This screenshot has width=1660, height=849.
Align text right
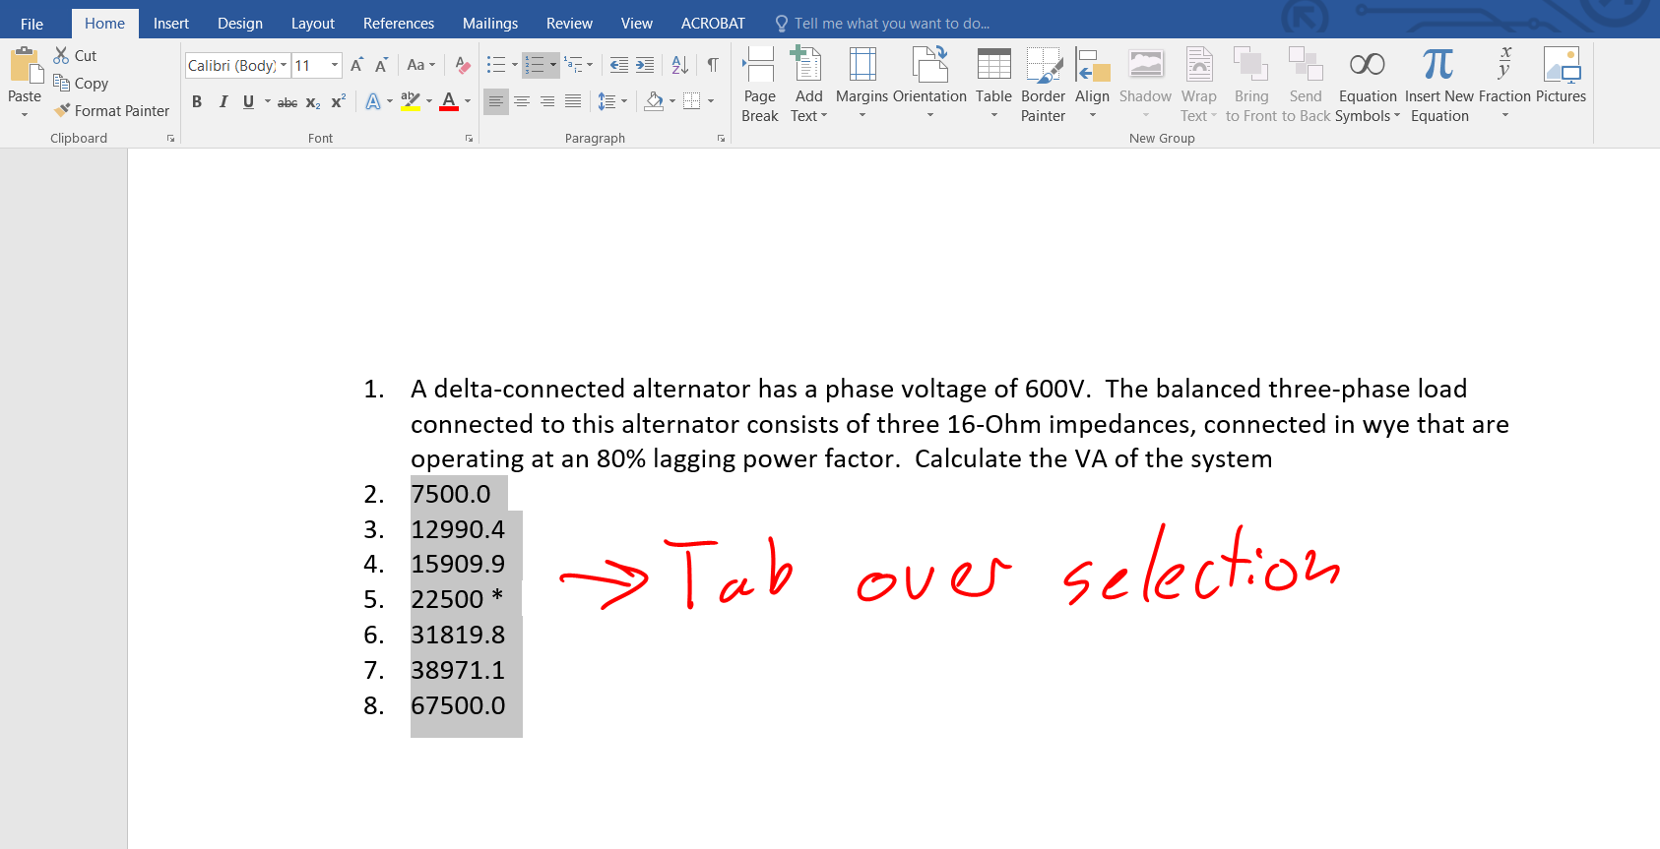click(x=547, y=101)
